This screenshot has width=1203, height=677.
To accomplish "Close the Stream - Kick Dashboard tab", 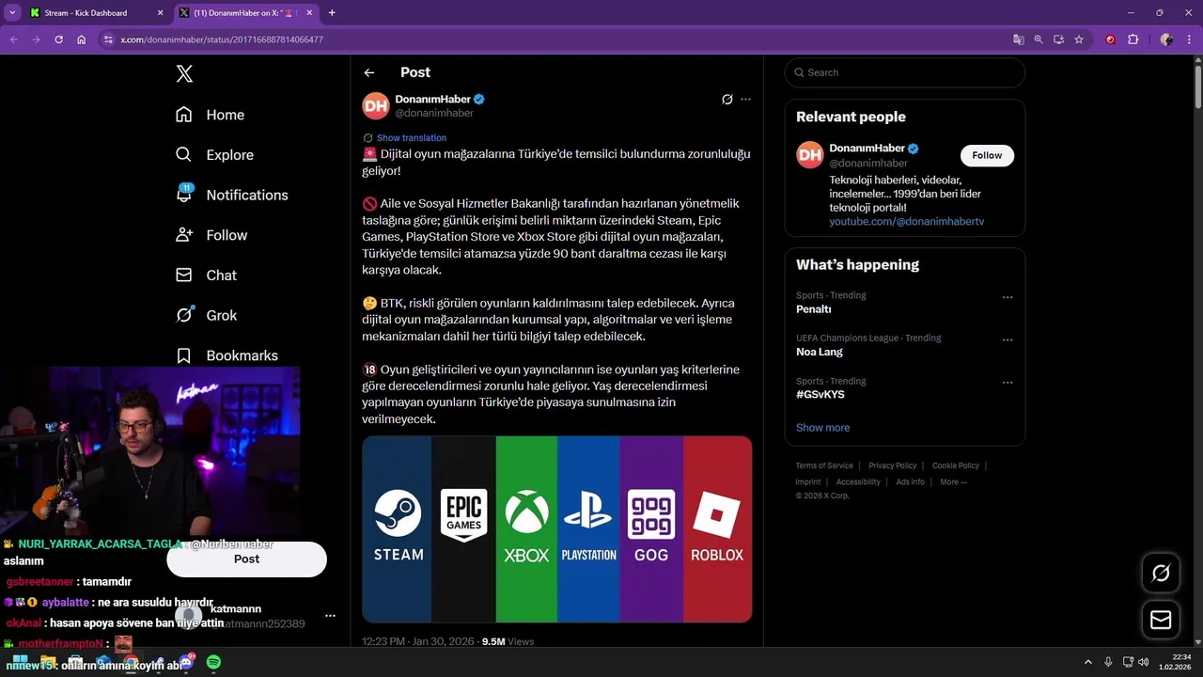I will coord(160,13).
